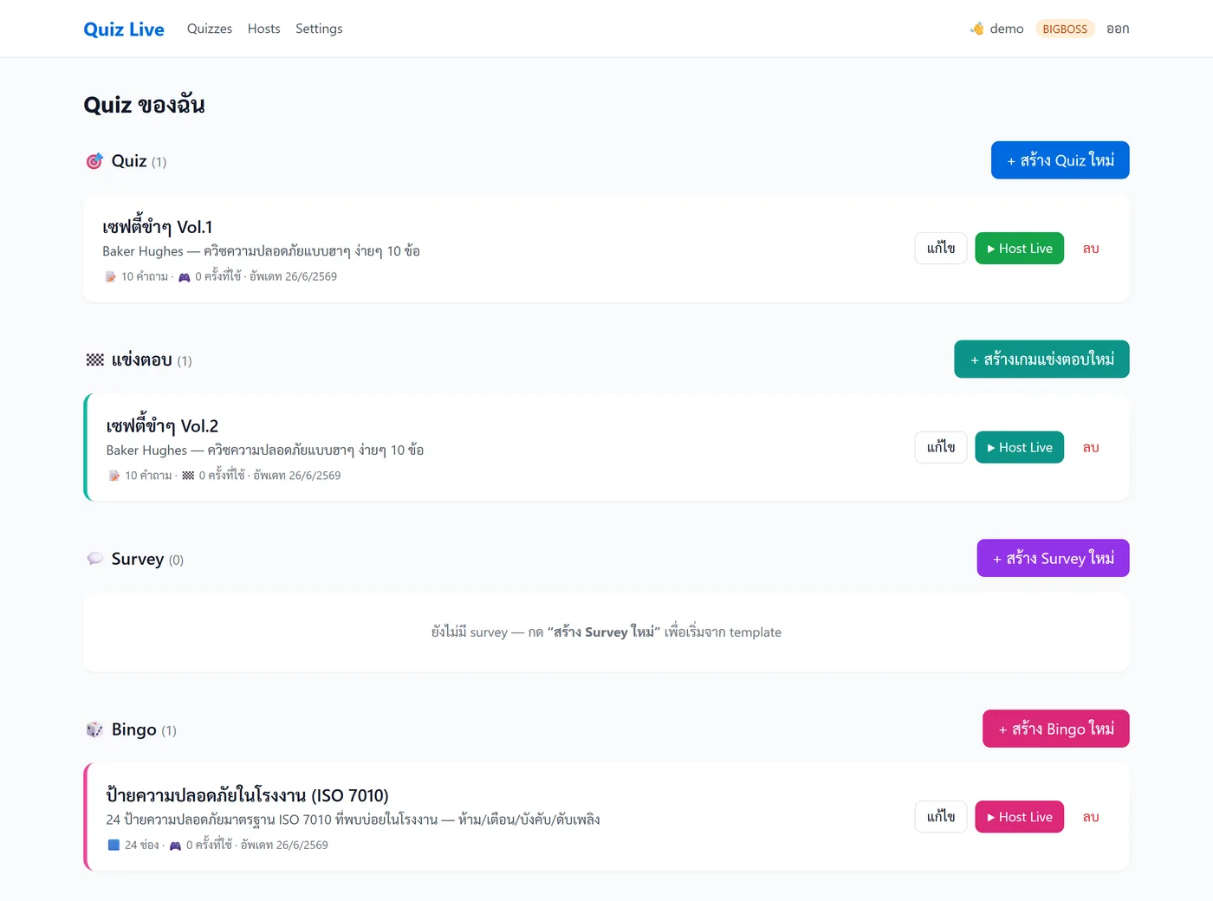Start Host Live for the ISO 7010 bingo
The width and height of the screenshot is (1213, 901).
[1019, 817]
